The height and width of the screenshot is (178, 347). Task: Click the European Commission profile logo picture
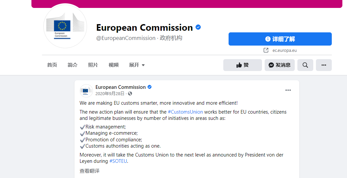pos(65,26)
